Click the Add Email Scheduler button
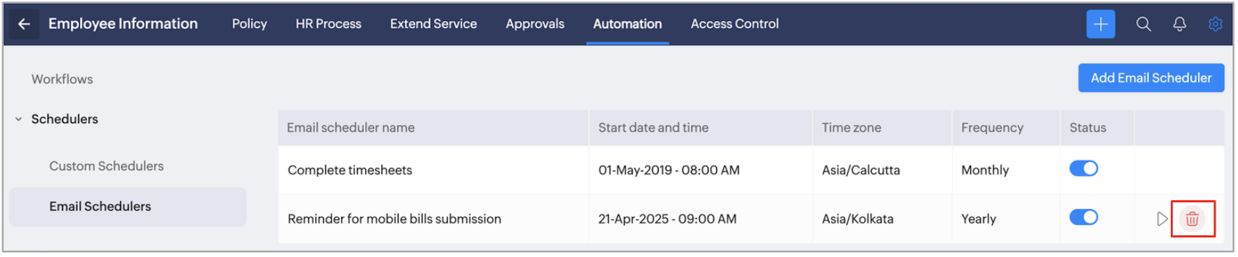 (x=1151, y=78)
